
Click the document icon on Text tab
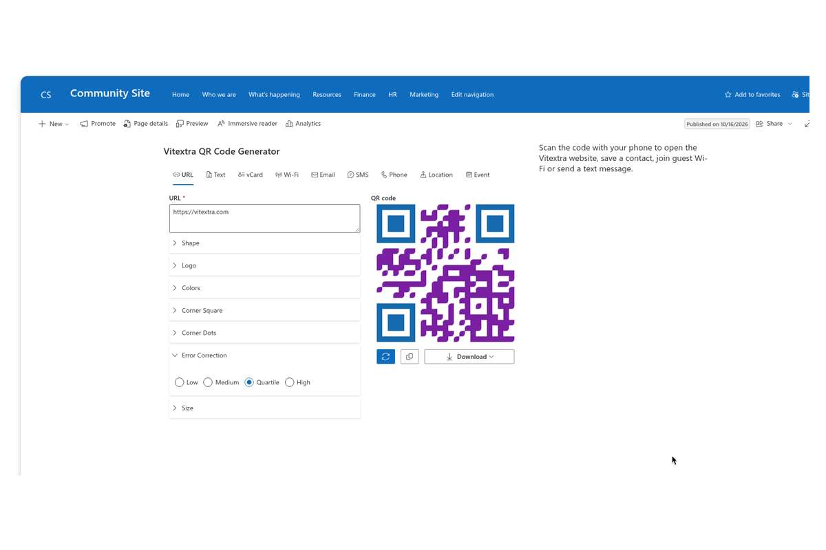coord(209,175)
